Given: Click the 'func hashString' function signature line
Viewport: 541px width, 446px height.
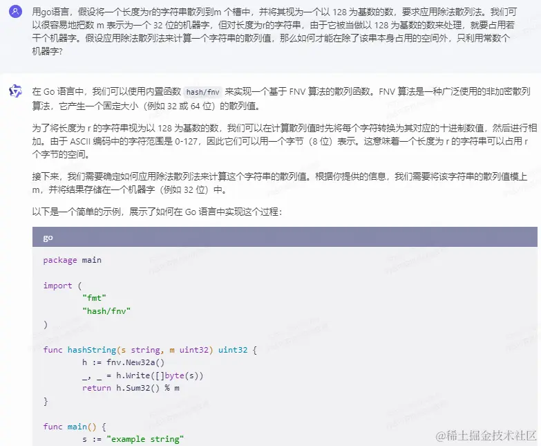Looking at the screenshot, I should [150, 350].
